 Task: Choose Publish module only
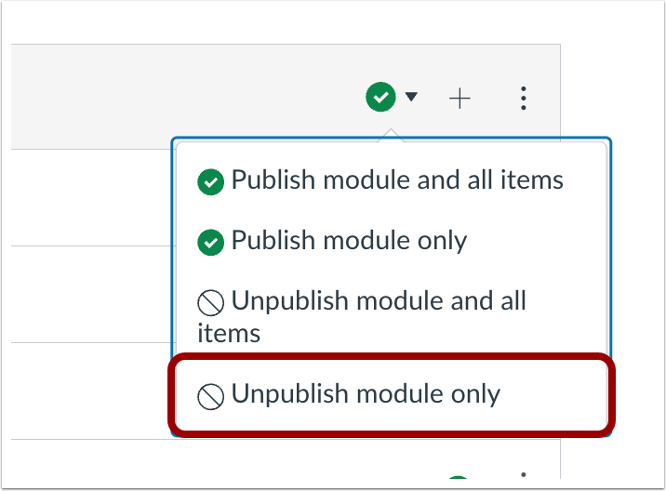[x=332, y=241]
